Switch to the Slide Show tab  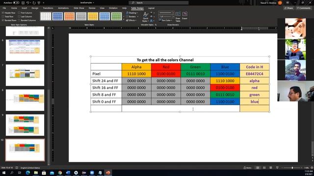[79, 8]
